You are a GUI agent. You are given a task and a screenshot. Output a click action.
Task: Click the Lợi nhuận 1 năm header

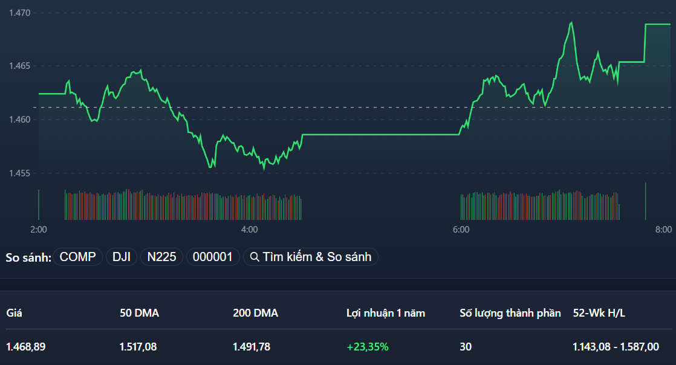385,313
